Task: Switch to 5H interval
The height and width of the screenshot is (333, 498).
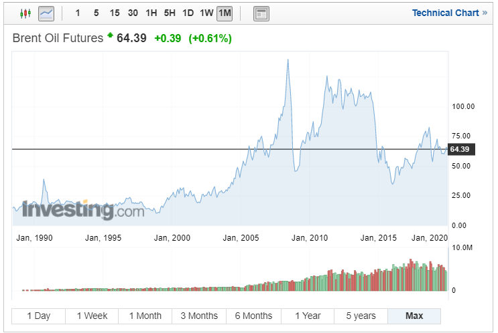Action: 170,13
